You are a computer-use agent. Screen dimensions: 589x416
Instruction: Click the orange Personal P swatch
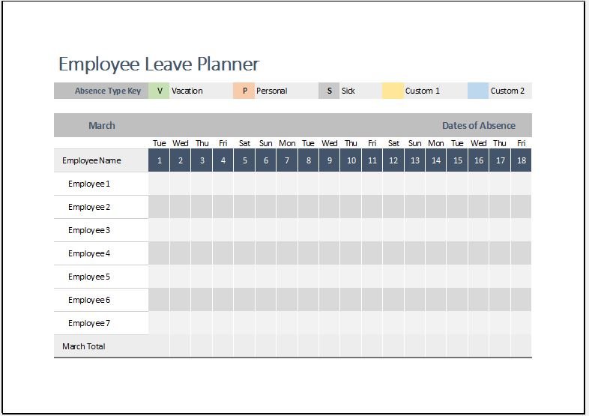[x=244, y=91]
